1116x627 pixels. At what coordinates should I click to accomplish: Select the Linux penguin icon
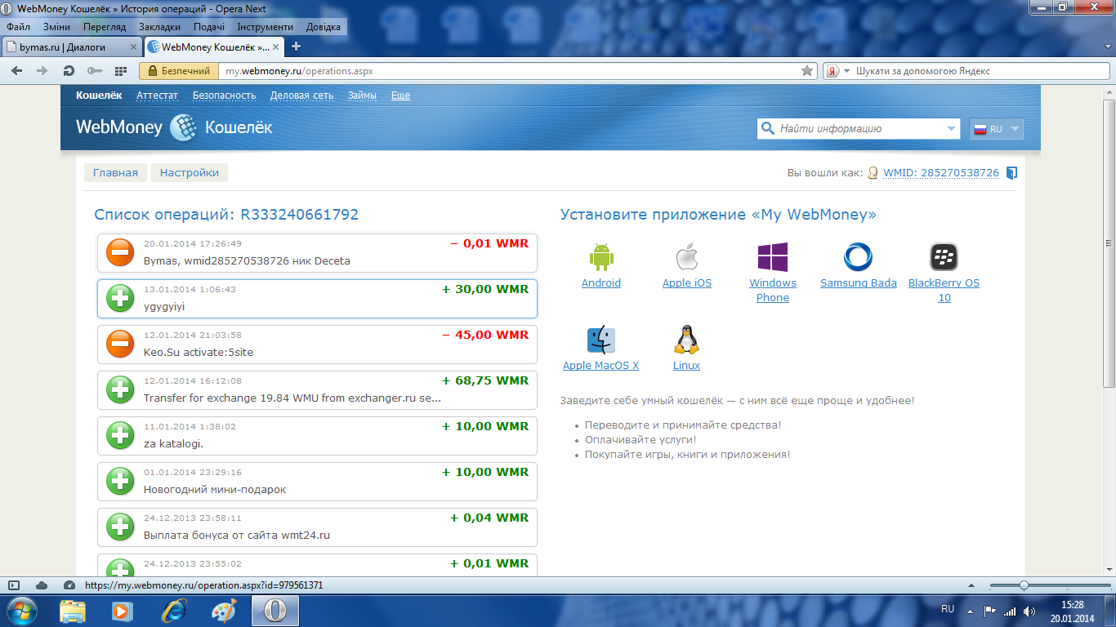coord(686,340)
